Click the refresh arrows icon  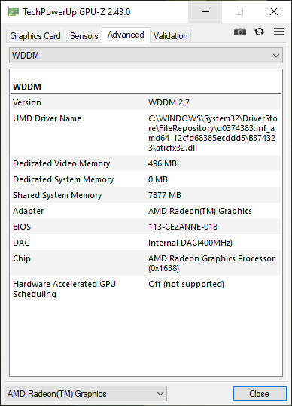pos(259,32)
